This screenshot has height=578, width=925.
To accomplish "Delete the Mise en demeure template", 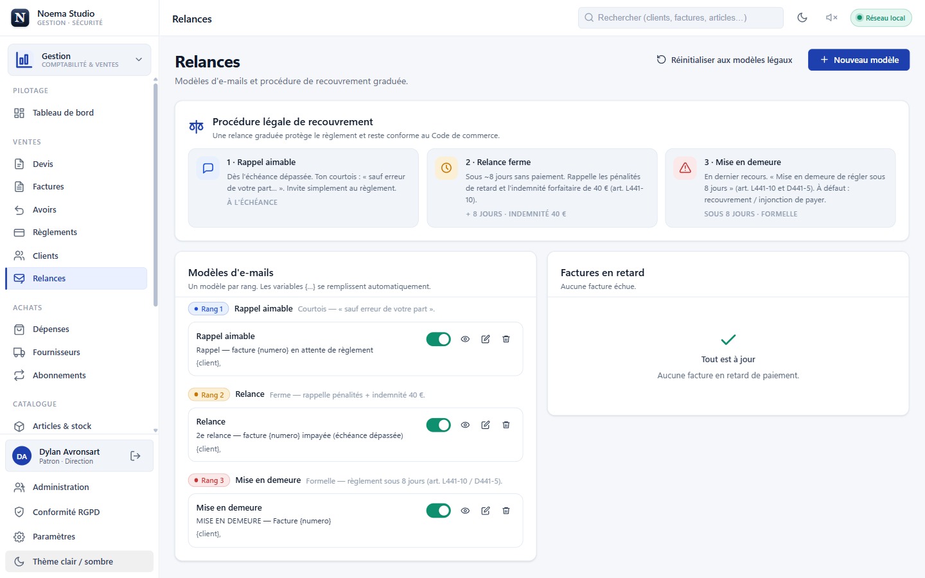I will pos(506,511).
